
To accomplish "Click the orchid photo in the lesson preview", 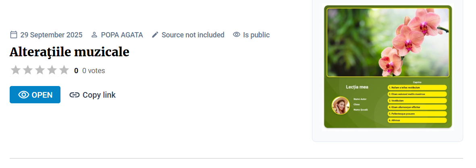I will (388, 42).
